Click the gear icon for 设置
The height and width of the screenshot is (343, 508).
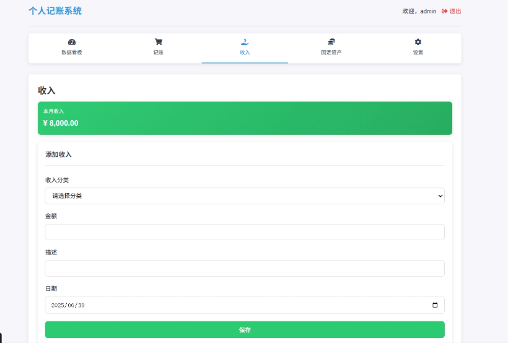418,41
